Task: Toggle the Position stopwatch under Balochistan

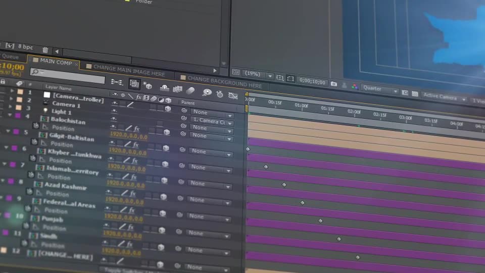Action: click(x=36, y=125)
